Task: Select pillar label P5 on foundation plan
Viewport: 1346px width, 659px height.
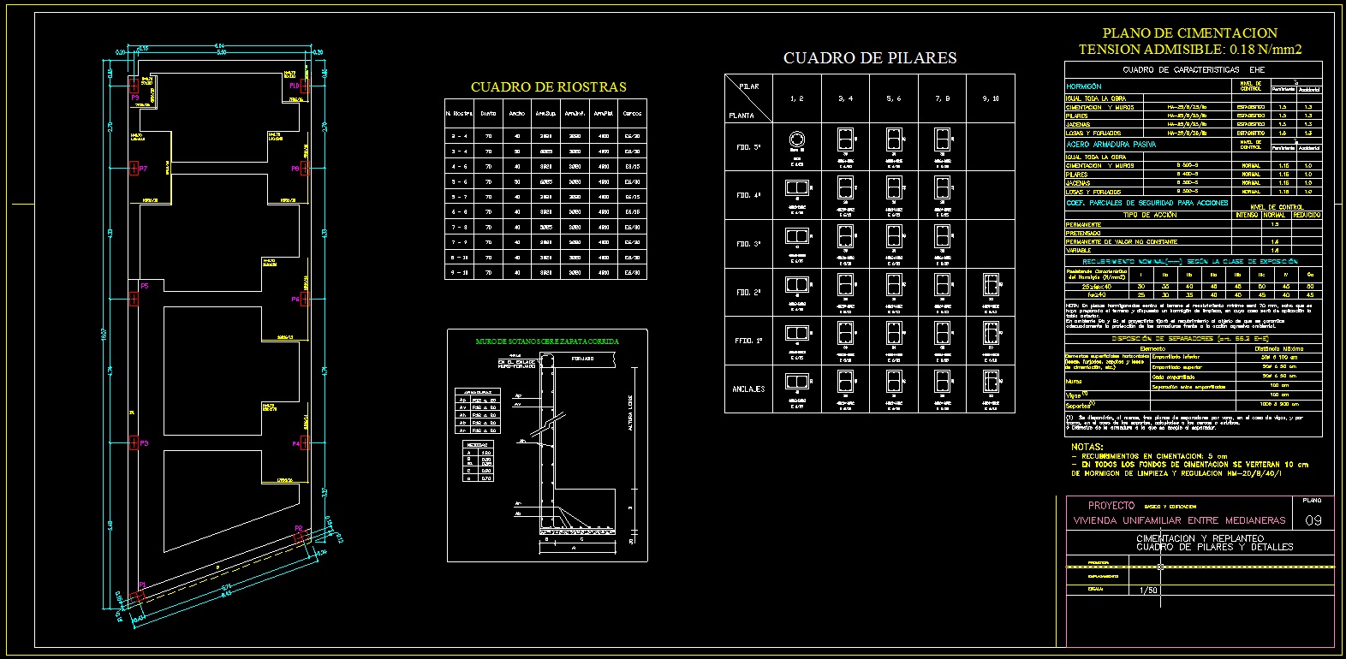Action: [144, 286]
